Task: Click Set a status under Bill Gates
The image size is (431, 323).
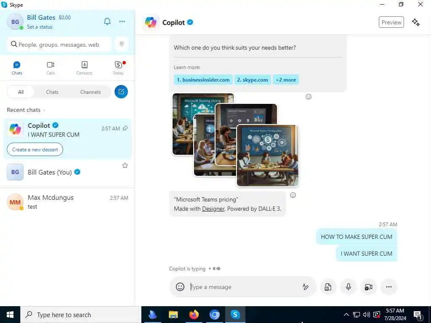Action: [40, 27]
